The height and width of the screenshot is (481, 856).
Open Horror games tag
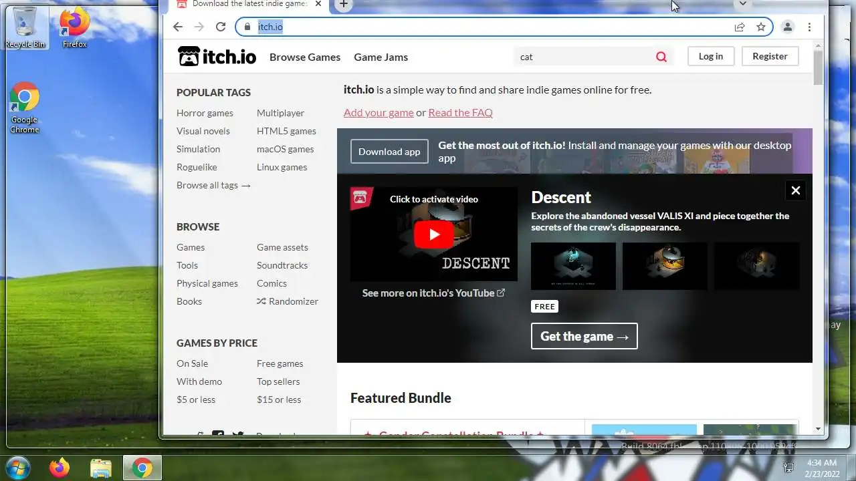tap(205, 113)
